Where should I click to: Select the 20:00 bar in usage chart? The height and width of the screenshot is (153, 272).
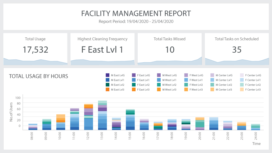[200, 124]
